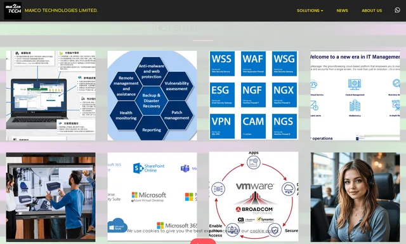This screenshot has height=244, width=406.
Task: Click the Microsoft Teams icon
Action: click(185, 168)
